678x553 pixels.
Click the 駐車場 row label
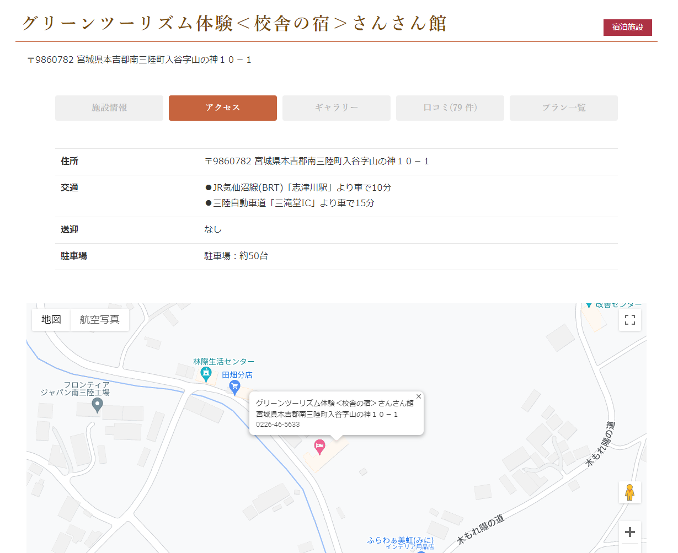(x=74, y=256)
